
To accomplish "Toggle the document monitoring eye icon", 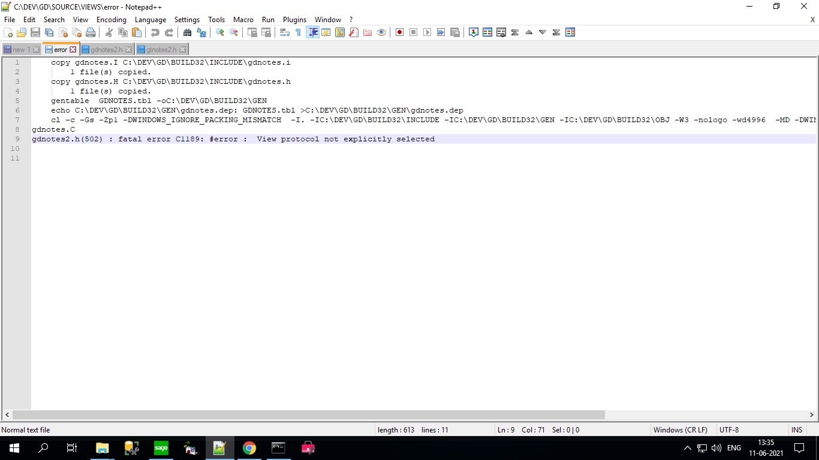I will (380, 32).
